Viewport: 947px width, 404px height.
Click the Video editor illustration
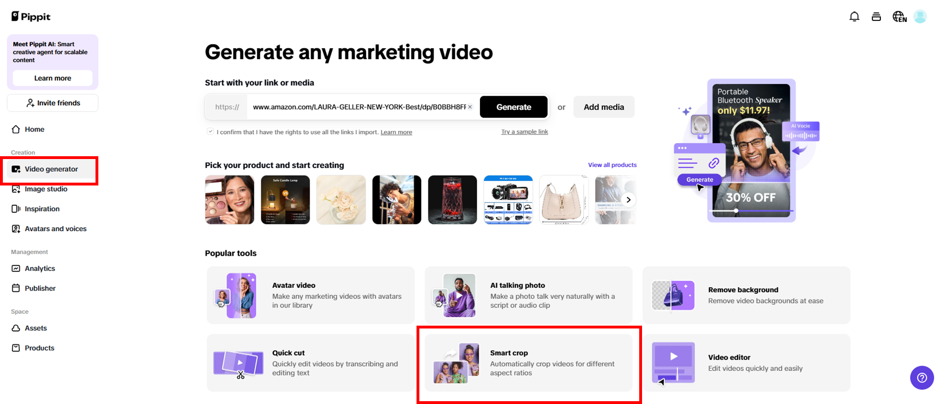[673, 363]
